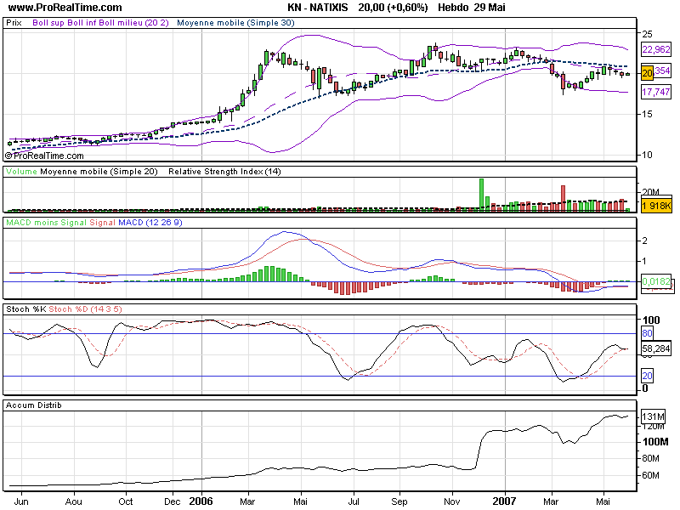The width and height of the screenshot is (680, 510).
Task: Click the 10 price axis label
Action: click(647, 155)
